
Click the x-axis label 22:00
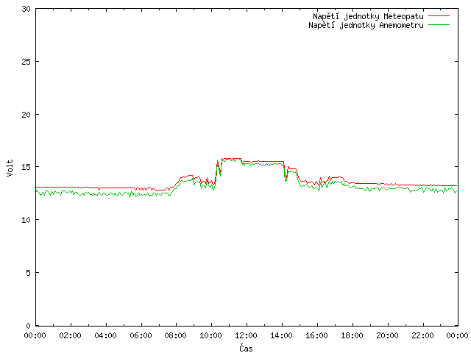(422, 335)
